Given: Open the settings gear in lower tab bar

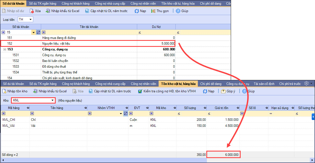Looking at the screenshot, I should (x=307, y=84).
